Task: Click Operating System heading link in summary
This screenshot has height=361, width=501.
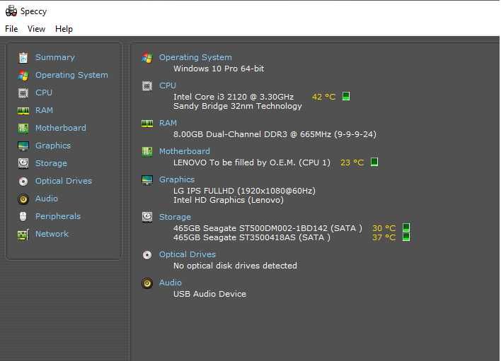Action: (195, 57)
